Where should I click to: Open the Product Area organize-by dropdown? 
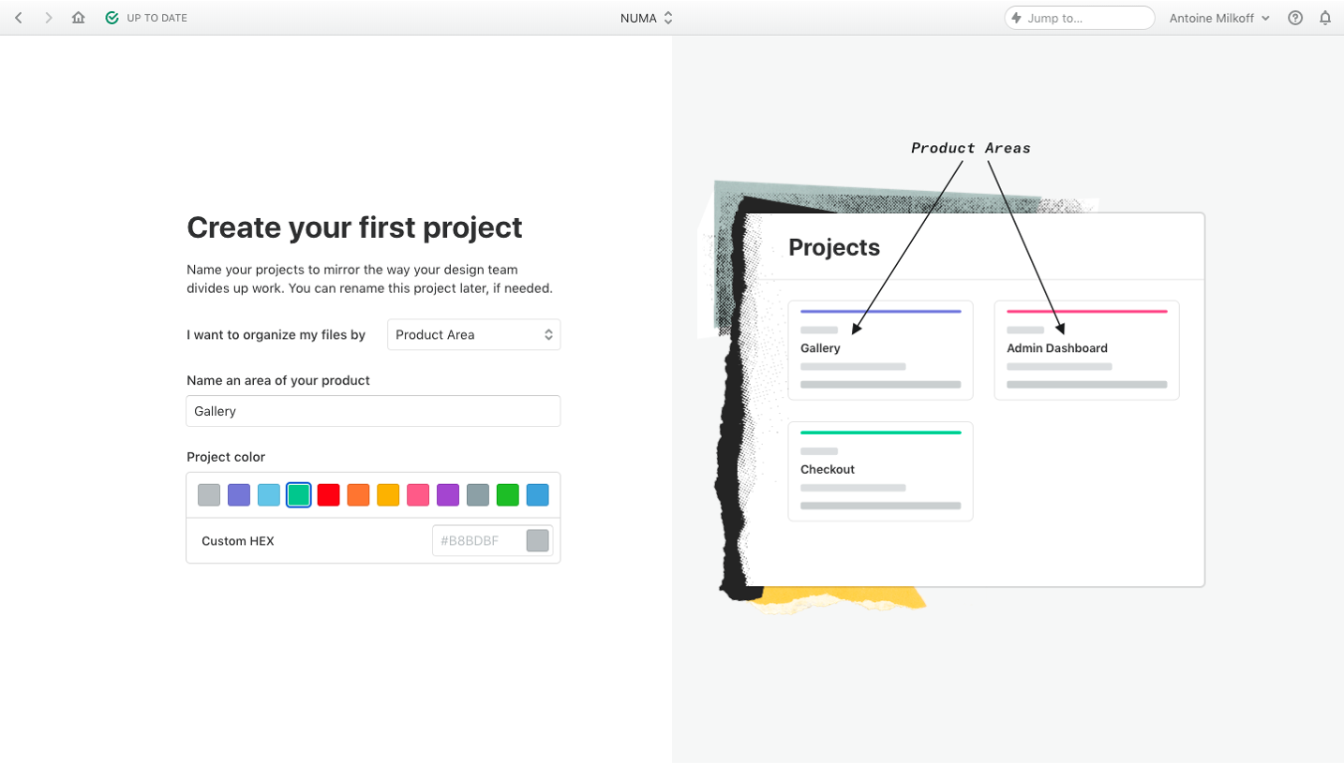click(x=474, y=334)
